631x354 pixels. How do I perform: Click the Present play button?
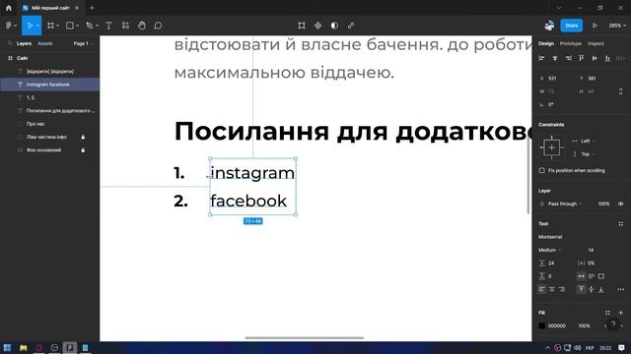[595, 26]
